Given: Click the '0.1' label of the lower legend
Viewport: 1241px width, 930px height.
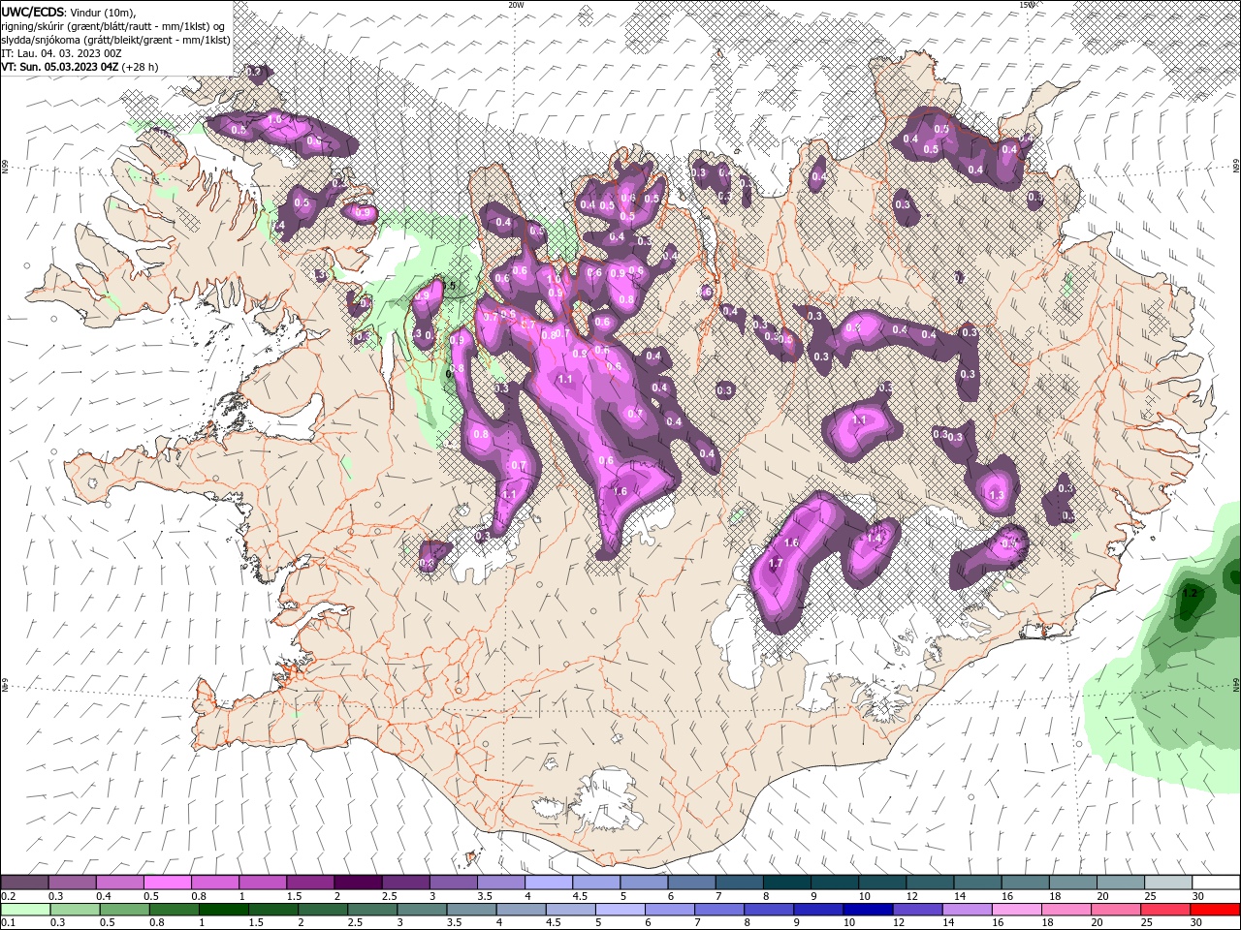Looking at the screenshot, I should pos(9,923).
